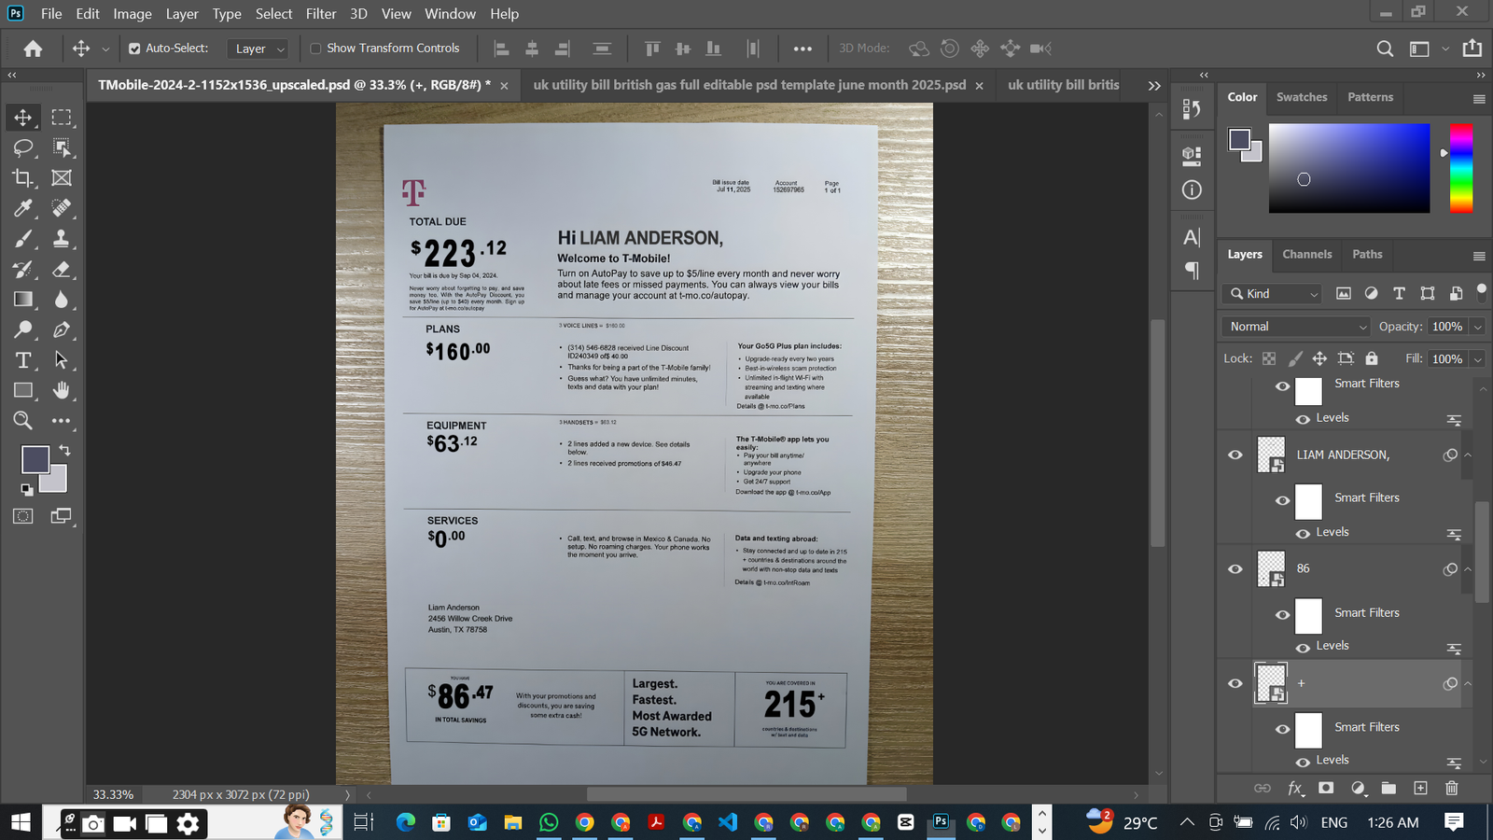Select the Eyedropper tool
Image resolution: width=1493 pixels, height=840 pixels.
[22, 208]
